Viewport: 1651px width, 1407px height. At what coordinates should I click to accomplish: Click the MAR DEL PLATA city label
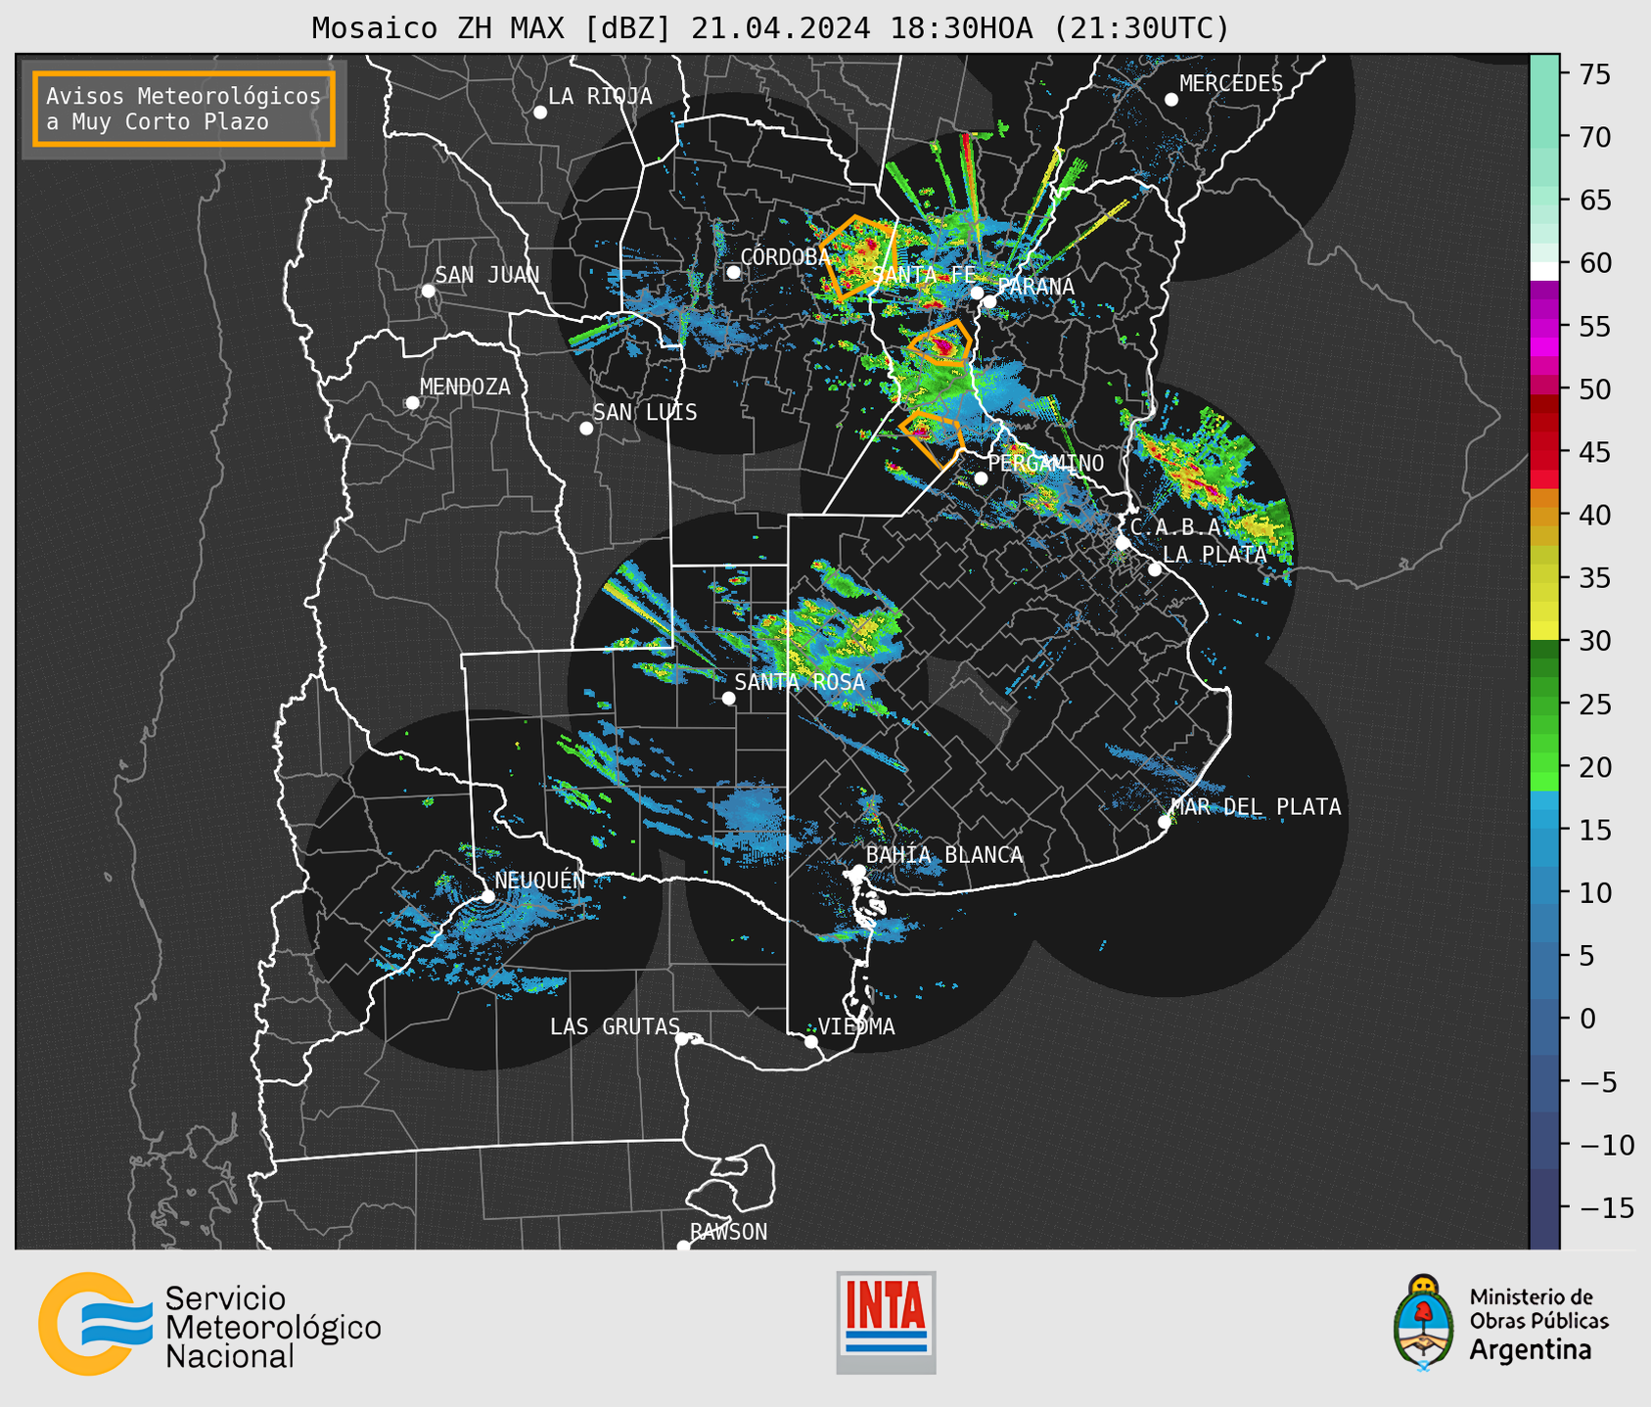(1256, 807)
